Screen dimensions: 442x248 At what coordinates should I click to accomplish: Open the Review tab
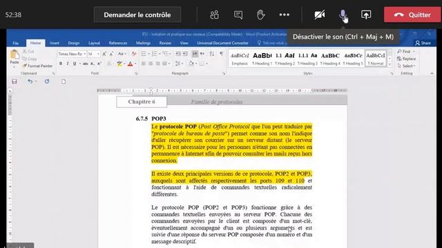(x=165, y=43)
